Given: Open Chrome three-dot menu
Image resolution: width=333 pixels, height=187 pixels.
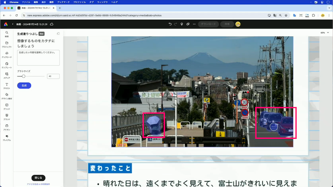Looking at the screenshot, I should coord(329,15).
